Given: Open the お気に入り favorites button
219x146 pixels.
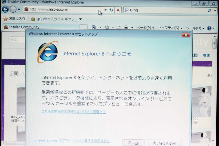Looking at the screenshot, I should click(x=14, y=19).
